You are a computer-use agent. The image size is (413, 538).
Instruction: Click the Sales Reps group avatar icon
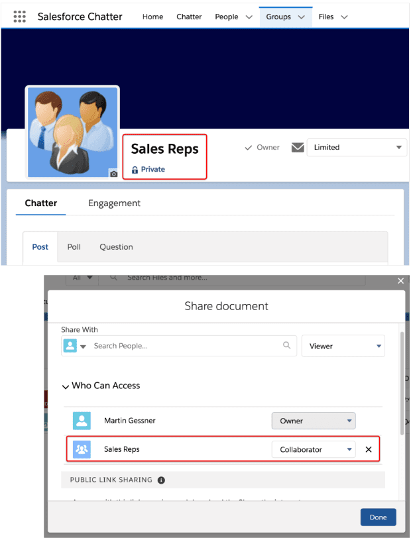(x=82, y=449)
